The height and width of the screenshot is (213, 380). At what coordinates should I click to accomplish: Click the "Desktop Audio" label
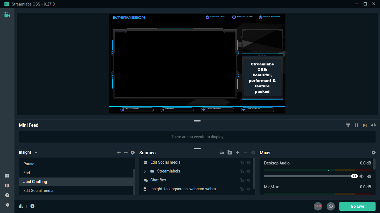[277, 163]
